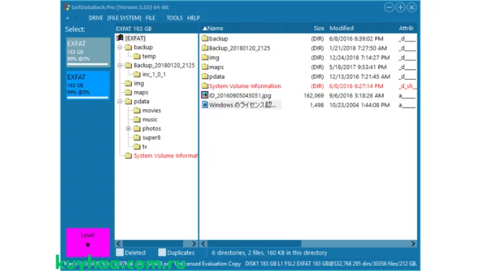Click the photos folder icon

tap(137, 129)
